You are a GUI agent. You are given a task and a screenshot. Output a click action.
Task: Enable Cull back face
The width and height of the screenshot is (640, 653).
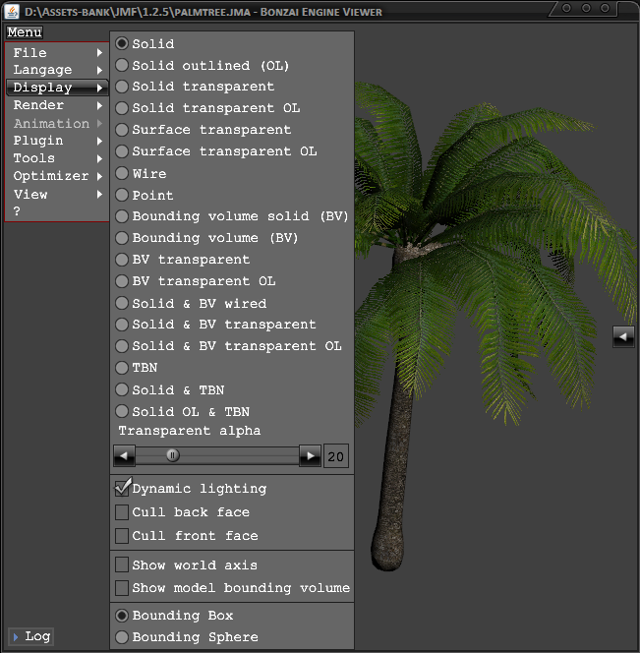(123, 512)
